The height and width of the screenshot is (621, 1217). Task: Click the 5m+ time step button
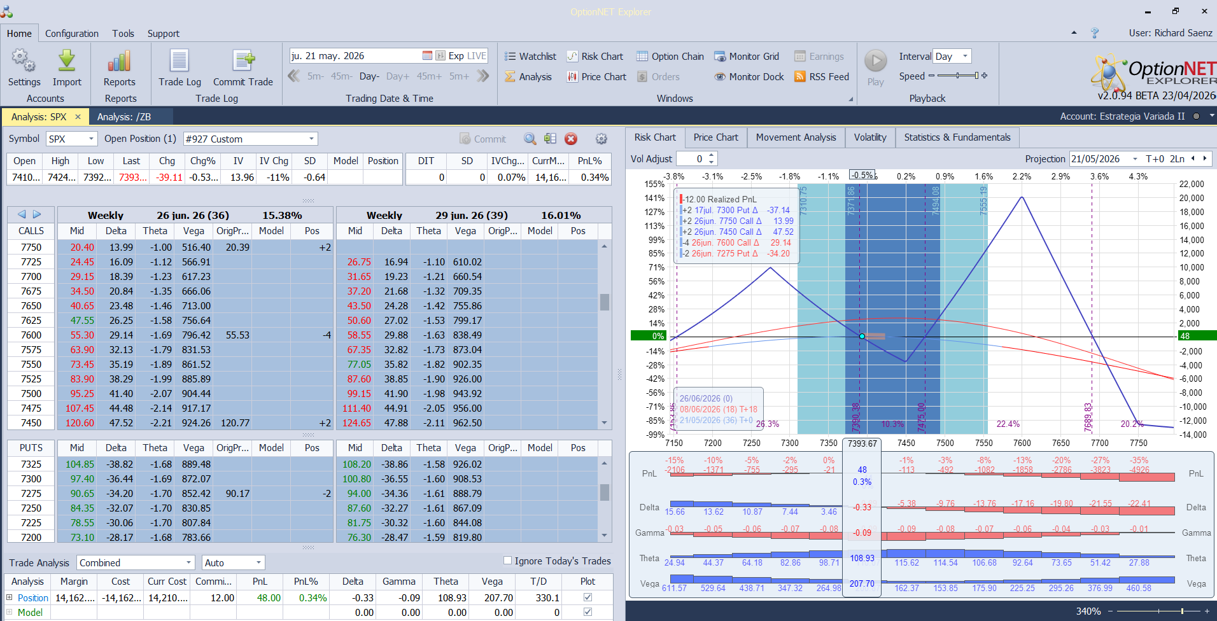tap(459, 76)
